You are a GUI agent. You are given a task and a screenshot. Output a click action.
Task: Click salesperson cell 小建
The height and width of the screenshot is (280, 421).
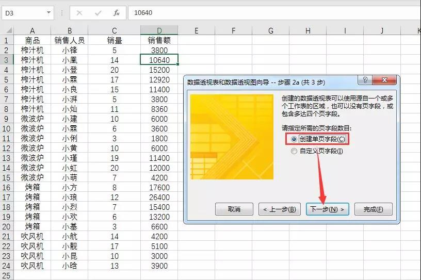click(x=69, y=119)
